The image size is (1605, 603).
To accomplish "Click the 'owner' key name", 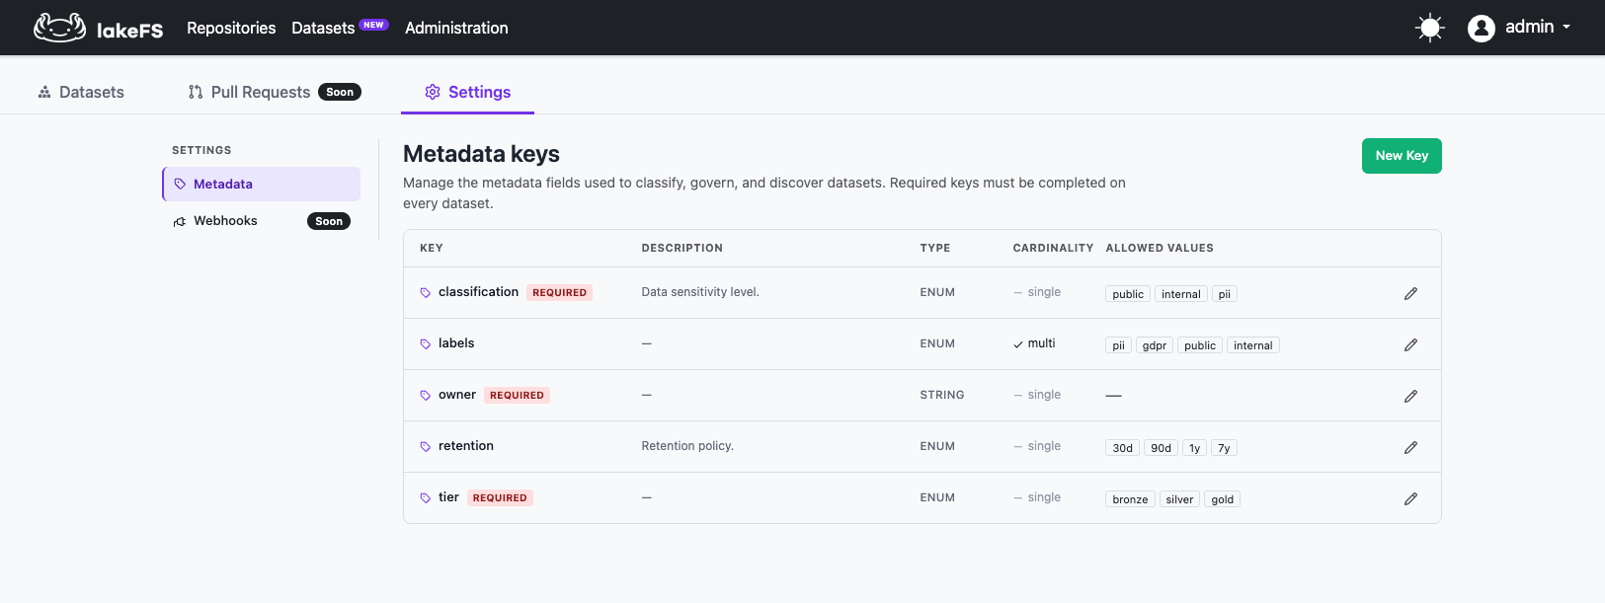I will coord(457,395).
